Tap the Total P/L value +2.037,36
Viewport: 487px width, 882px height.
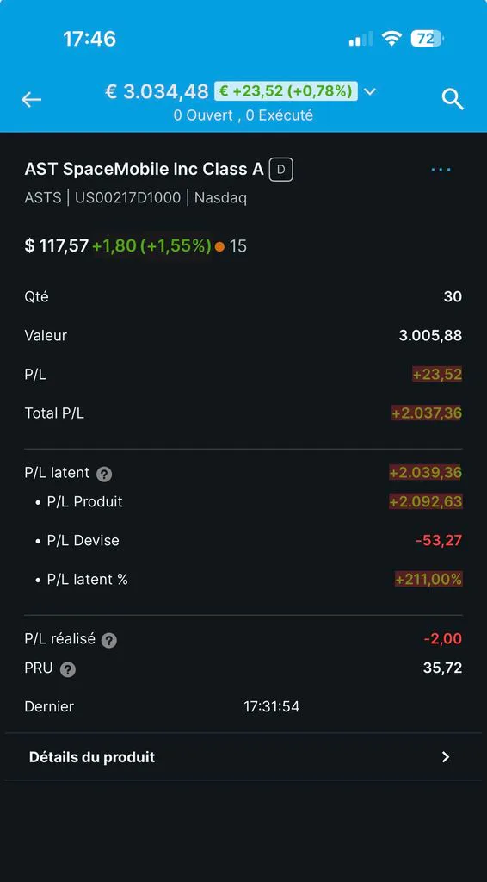pos(426,413)
